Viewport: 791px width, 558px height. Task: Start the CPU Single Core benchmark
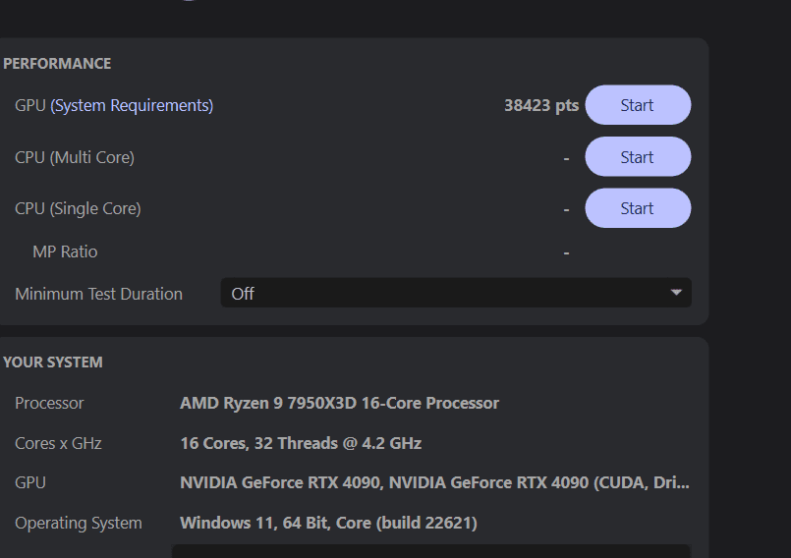tap(638, 208)
